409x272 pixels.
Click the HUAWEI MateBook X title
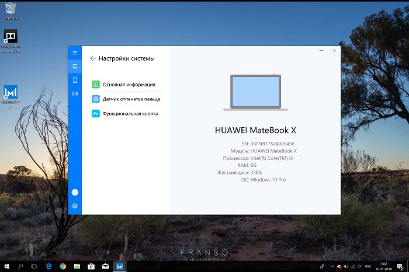(256, 130)
